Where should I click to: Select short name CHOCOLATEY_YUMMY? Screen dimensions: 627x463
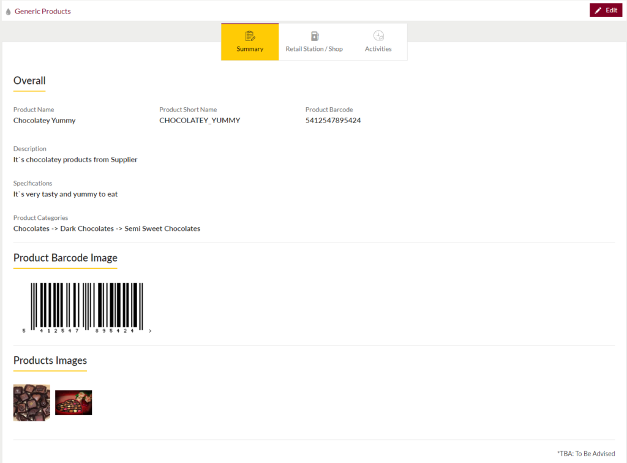tap(200, 121)
